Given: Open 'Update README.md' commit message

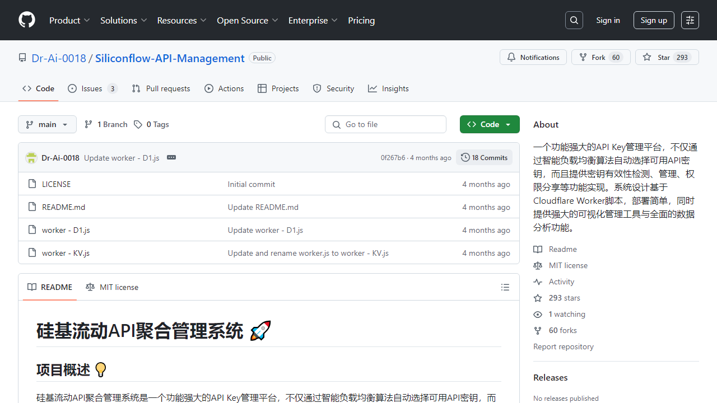Looking at the screenshot, I should (x=263, y=207).
